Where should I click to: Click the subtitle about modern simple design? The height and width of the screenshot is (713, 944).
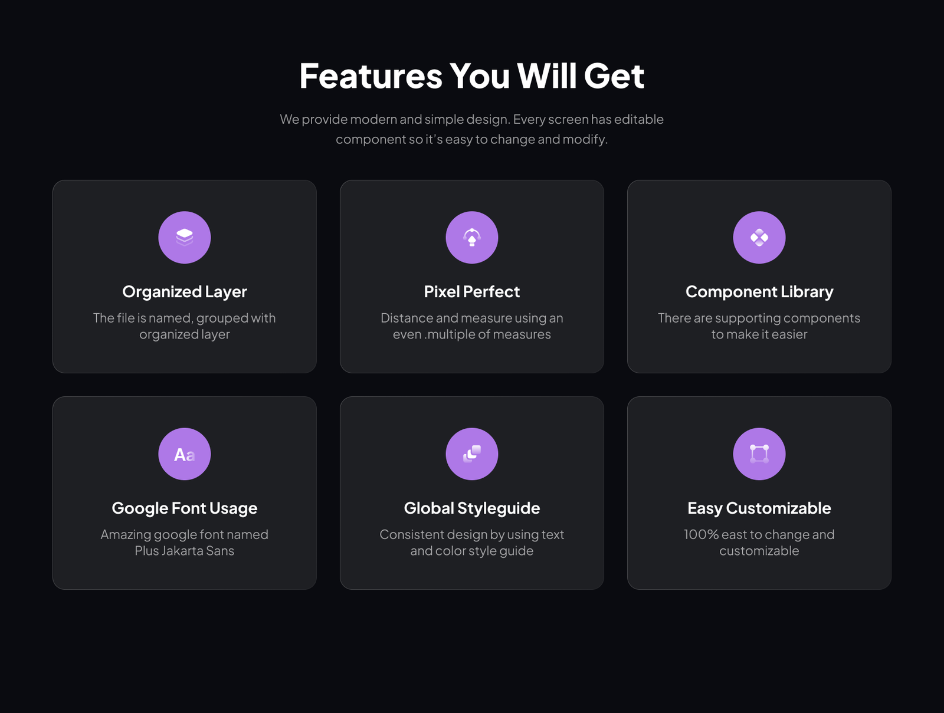pos(472,129)
